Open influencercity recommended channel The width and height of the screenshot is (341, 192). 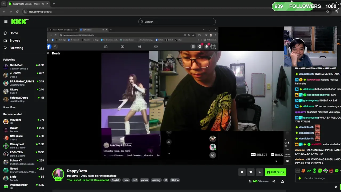23,186
